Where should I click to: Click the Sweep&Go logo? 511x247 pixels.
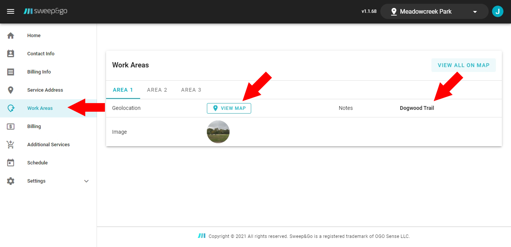point(45,11)
